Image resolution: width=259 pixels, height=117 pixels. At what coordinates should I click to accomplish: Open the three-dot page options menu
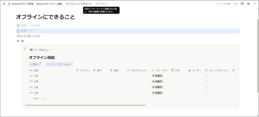254,4
